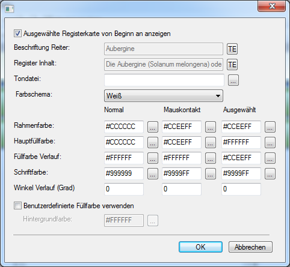Image resolution: width=290 pixels, height=267 pixels.
Task: Pick Ausgewählt Füllfarbe Verlauf via ellipsis button
Action: coord(270,158)
